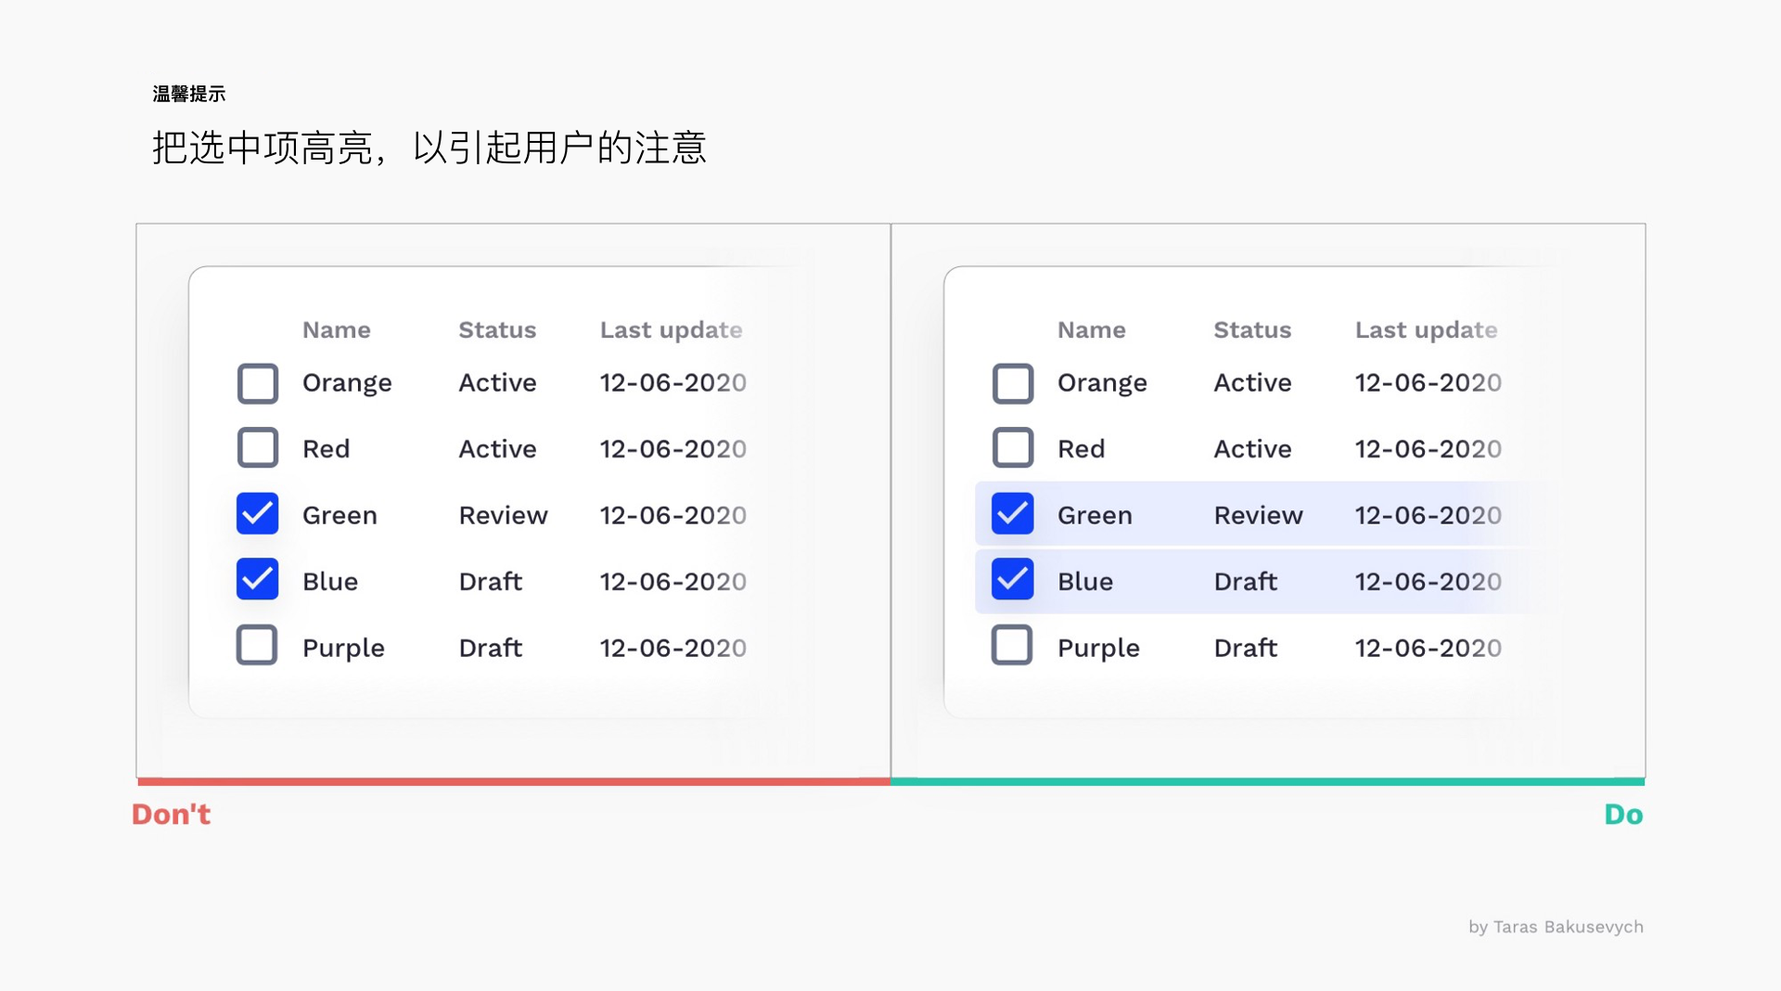The height and width of the screenshot is (991, 1781).
Task: Select the Red name cell in Do table
Action: (x=1082, y=449)
